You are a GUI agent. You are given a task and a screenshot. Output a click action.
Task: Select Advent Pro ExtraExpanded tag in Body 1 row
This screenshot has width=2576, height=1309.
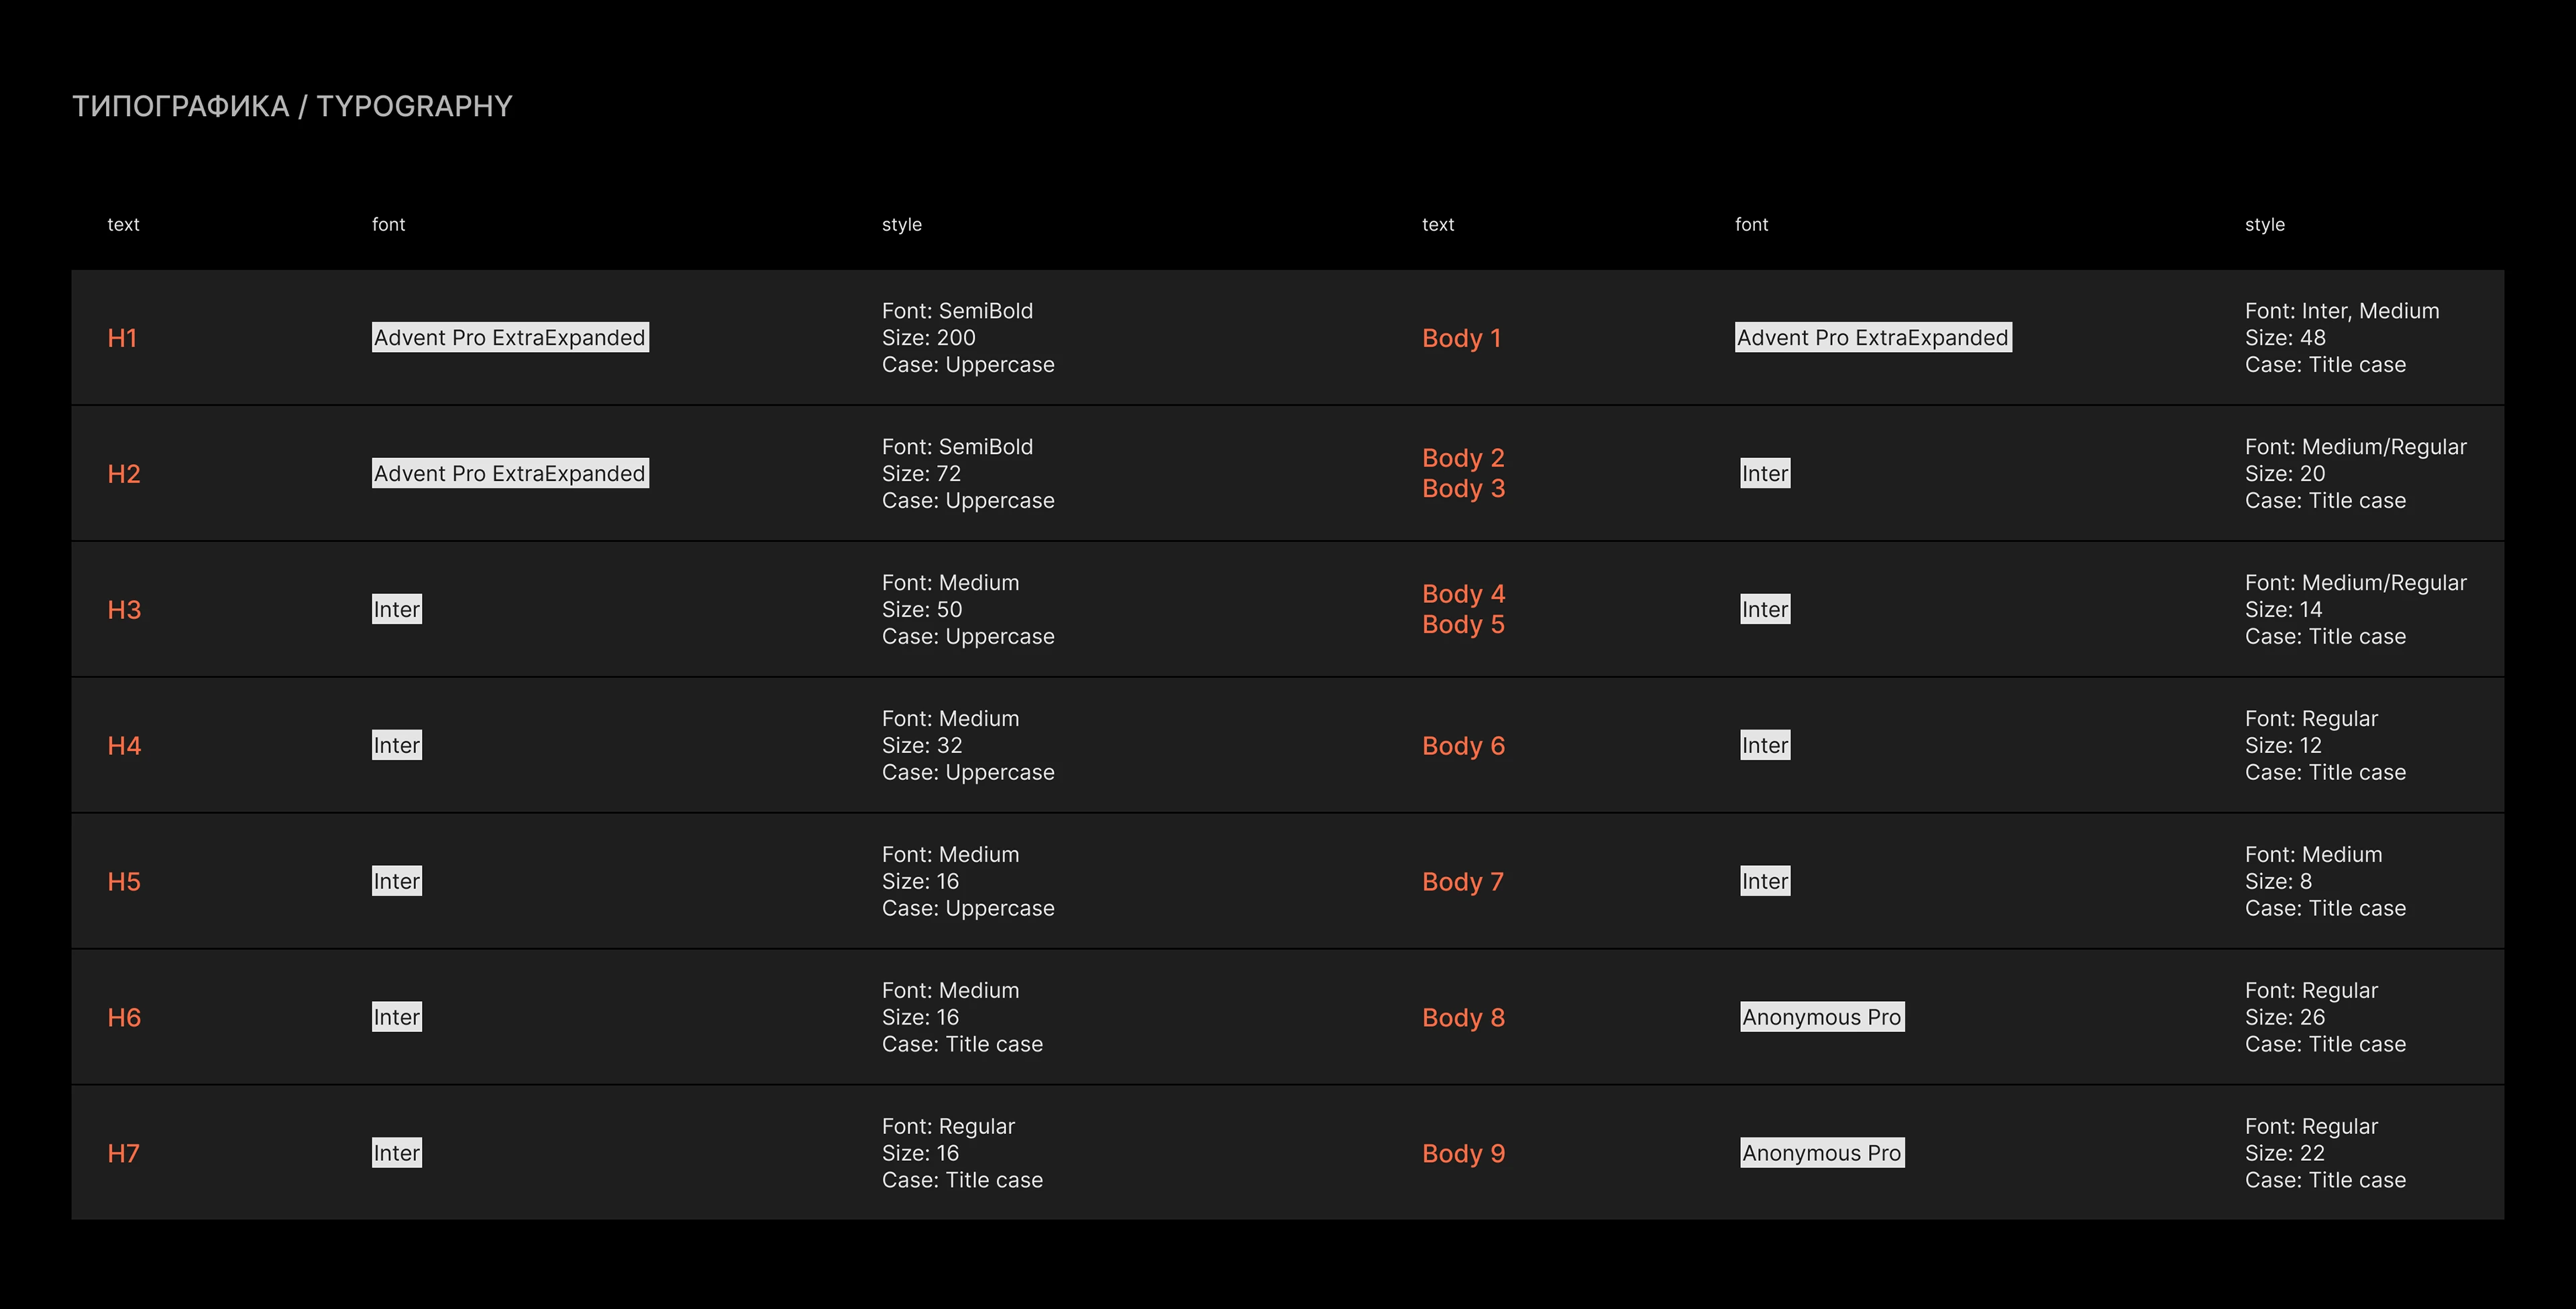1872,338
